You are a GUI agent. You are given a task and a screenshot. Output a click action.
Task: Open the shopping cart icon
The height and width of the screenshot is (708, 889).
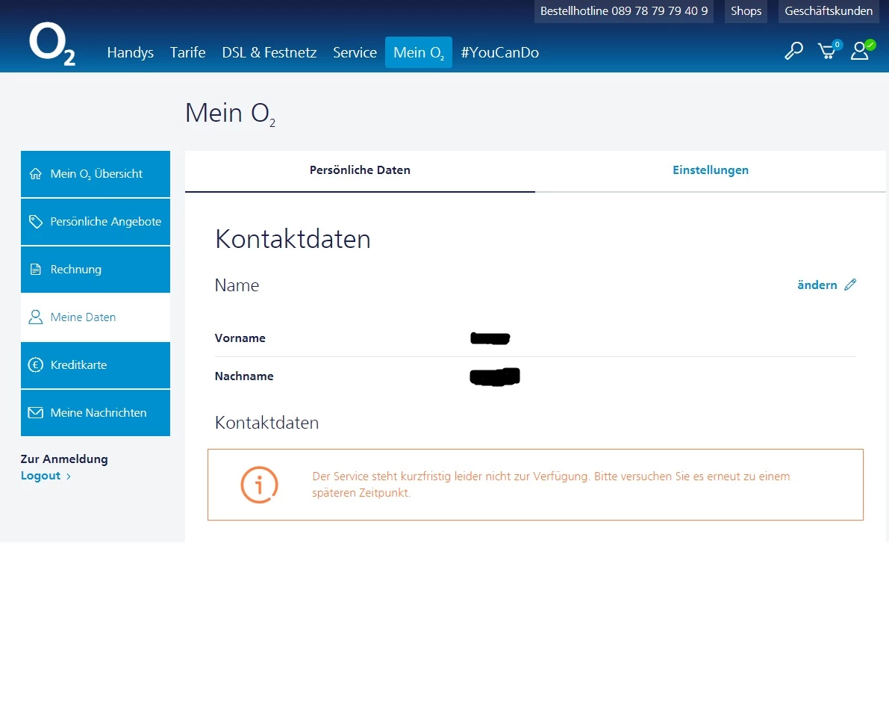coord(828,51)
